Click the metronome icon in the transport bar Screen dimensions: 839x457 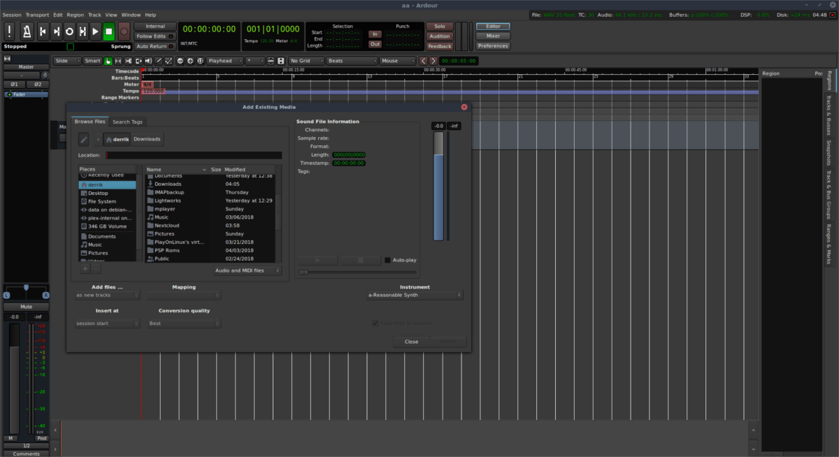tap(27, 31)
